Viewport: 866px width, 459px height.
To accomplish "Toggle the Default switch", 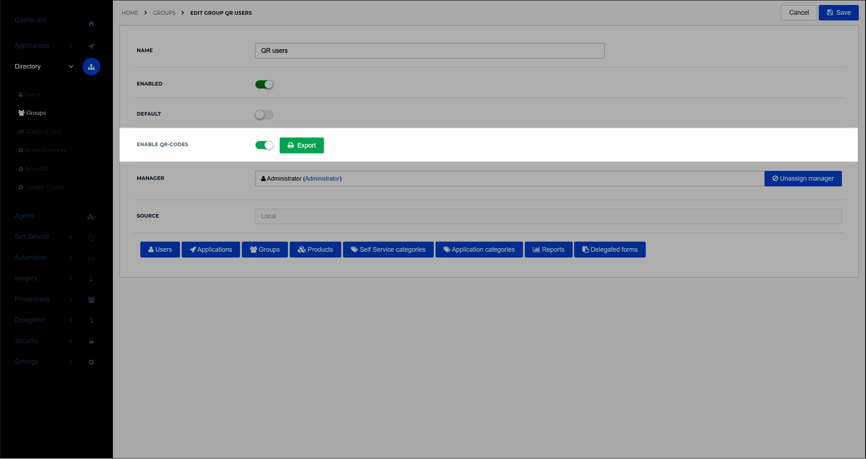I will click(x=264, y=115).
